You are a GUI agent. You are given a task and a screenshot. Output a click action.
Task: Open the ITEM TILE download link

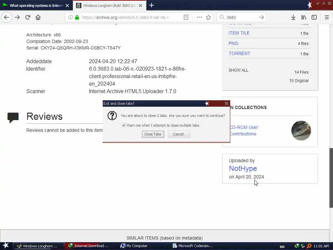(239, 33)
